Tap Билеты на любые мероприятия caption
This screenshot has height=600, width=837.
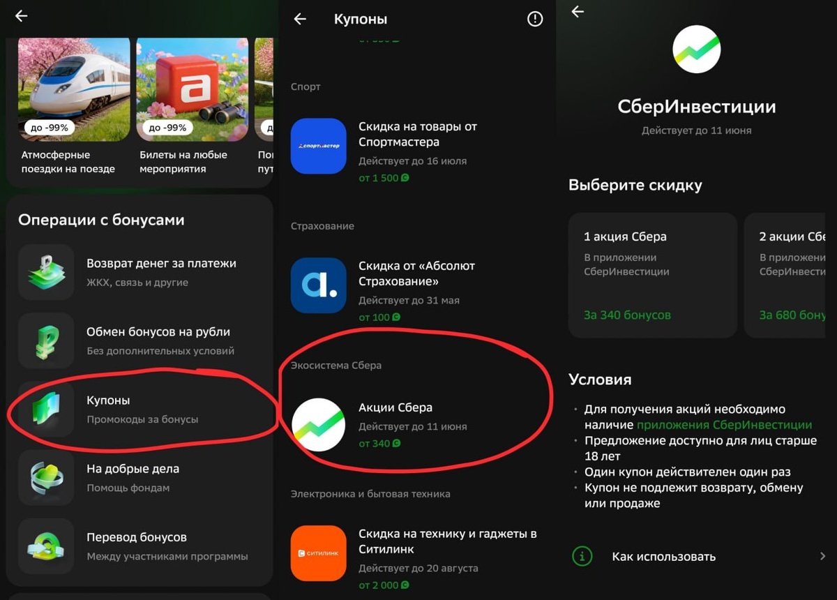tap(183, 162)
